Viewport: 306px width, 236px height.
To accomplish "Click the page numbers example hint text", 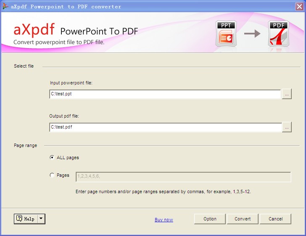I will pyautogui.click(x=163, y=191).
